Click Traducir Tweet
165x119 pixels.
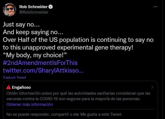coord(15,77)
